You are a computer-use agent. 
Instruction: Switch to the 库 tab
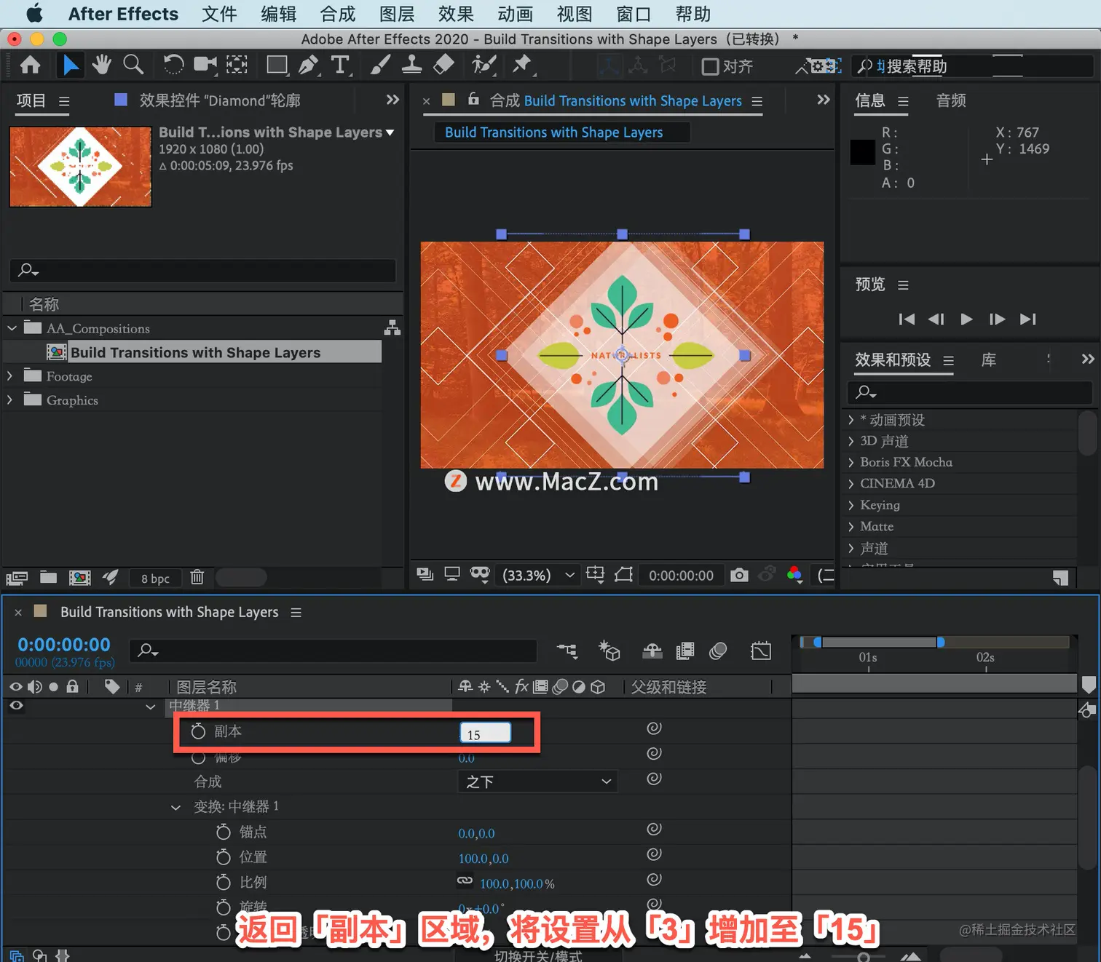tap(989, 359)
